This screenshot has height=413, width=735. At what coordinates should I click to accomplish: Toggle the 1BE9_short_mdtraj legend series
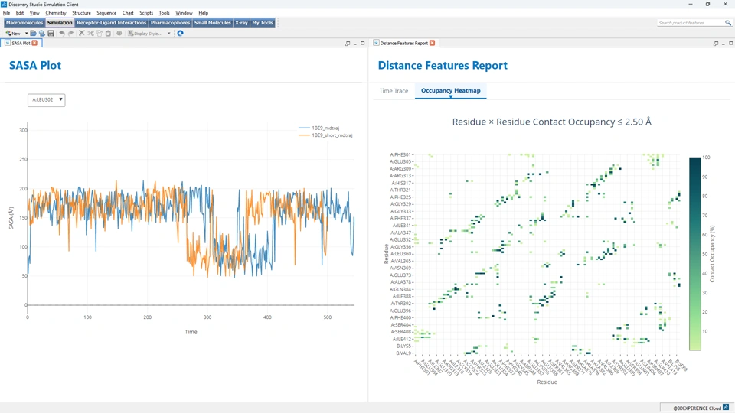pos(331,135)
